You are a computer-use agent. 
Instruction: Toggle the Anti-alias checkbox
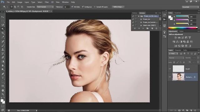tap(72, 7)
